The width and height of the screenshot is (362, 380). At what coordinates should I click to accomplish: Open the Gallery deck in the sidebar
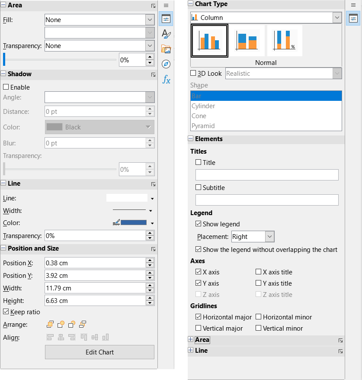pos(166,48)
